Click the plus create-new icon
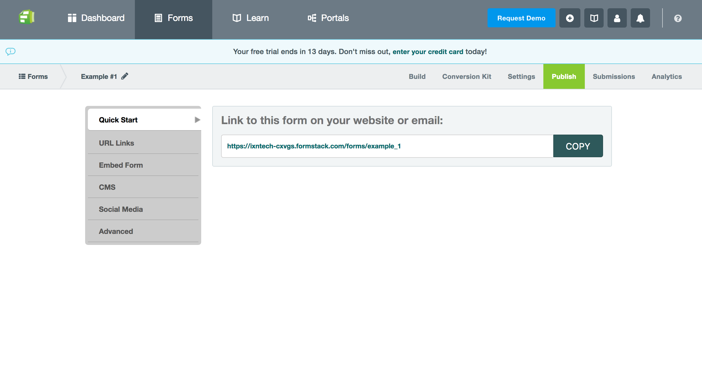Viewport: 702px width, 374px height. click(570, 18)
